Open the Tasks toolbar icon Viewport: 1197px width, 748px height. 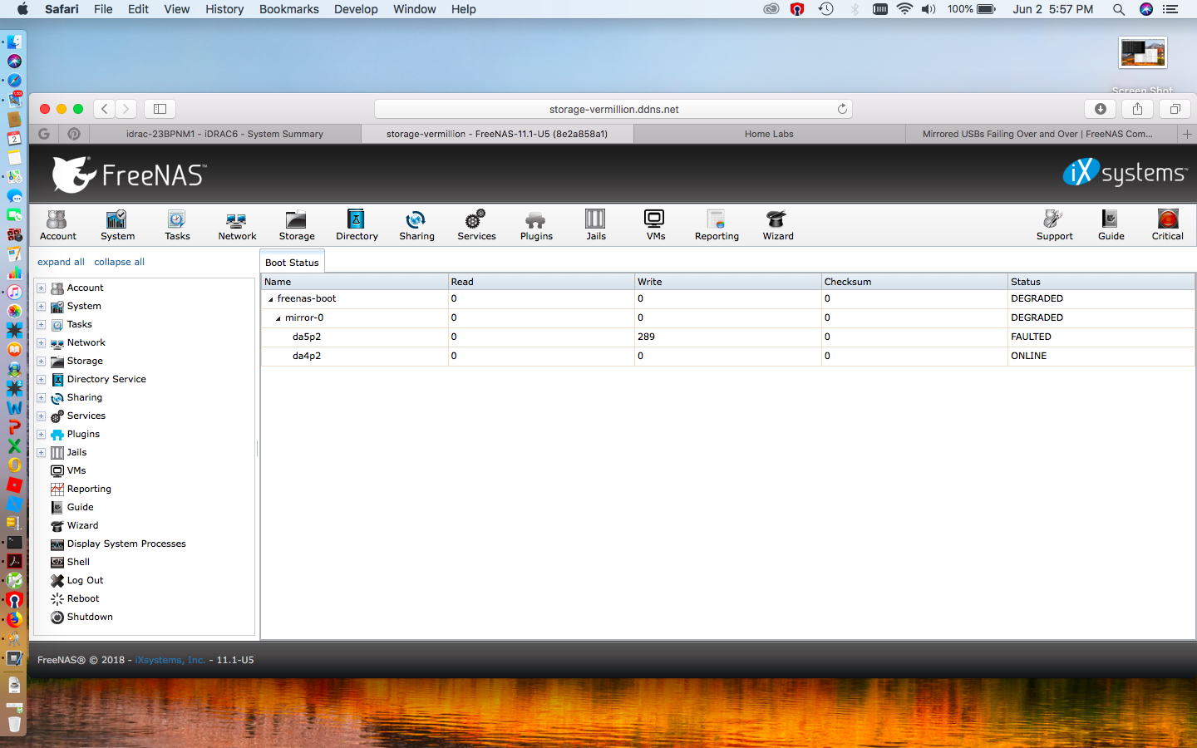pyautogui.click(x=177, y=225)
